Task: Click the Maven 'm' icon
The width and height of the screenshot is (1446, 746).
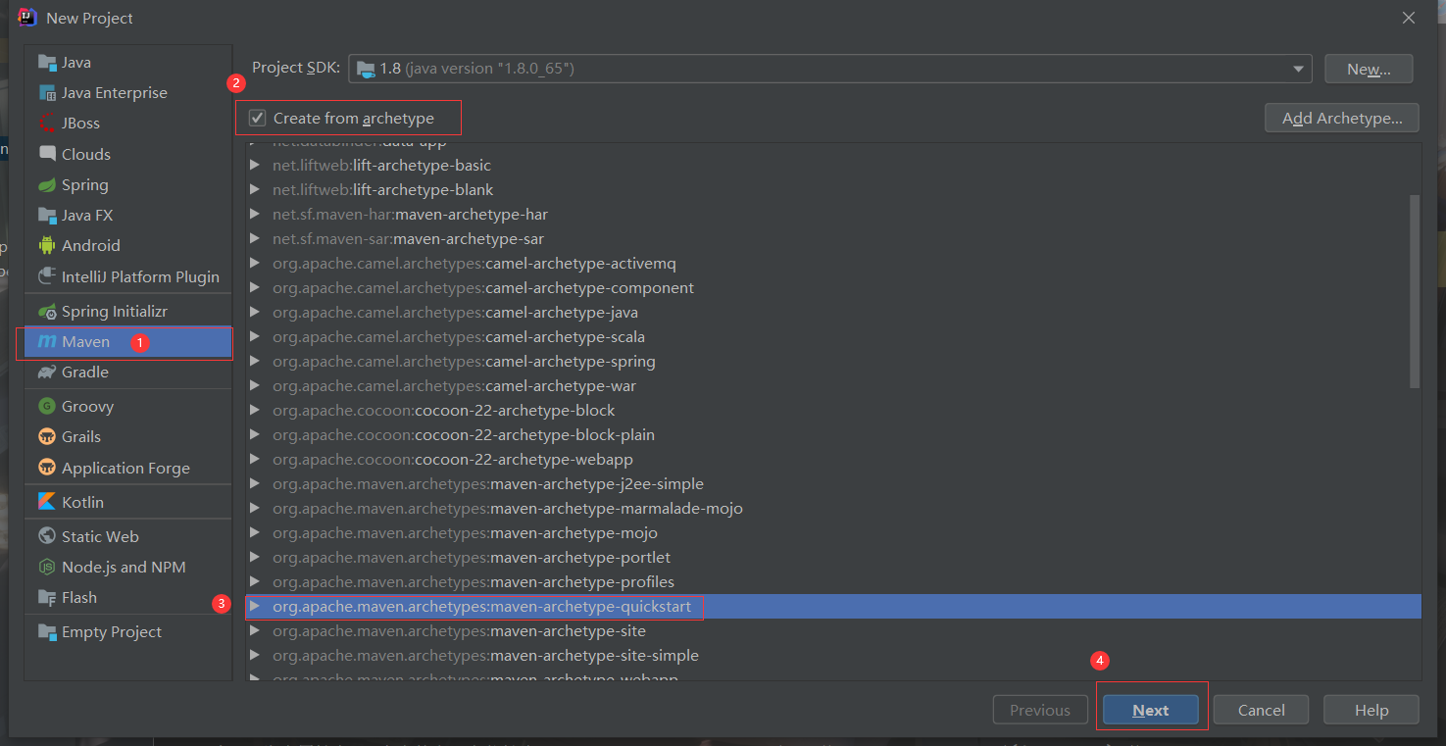Action: click(47, 341)
